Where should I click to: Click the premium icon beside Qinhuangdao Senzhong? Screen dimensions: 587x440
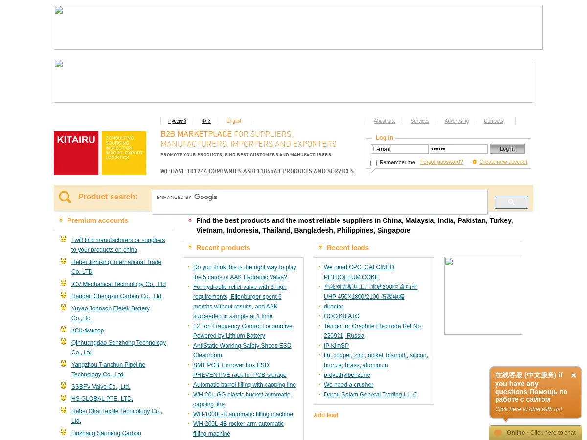coord(63,342)
